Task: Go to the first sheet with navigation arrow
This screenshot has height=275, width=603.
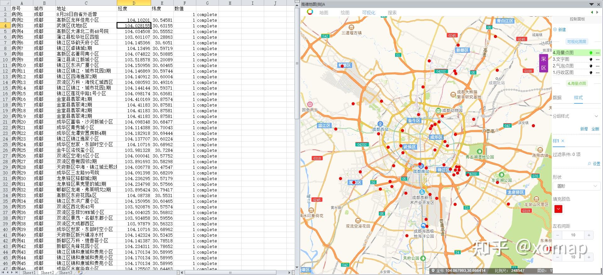Action: [x=3, y=272]
